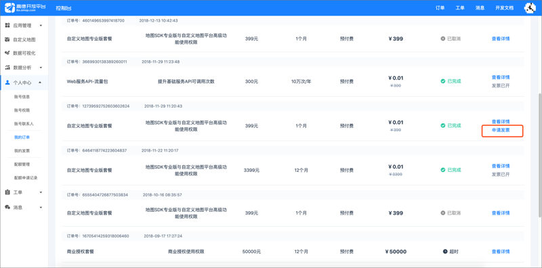Click the green check of the 2018-11-29 11:20:43 order
Viewport: 542px width, 268px height.
click(443, 126)
